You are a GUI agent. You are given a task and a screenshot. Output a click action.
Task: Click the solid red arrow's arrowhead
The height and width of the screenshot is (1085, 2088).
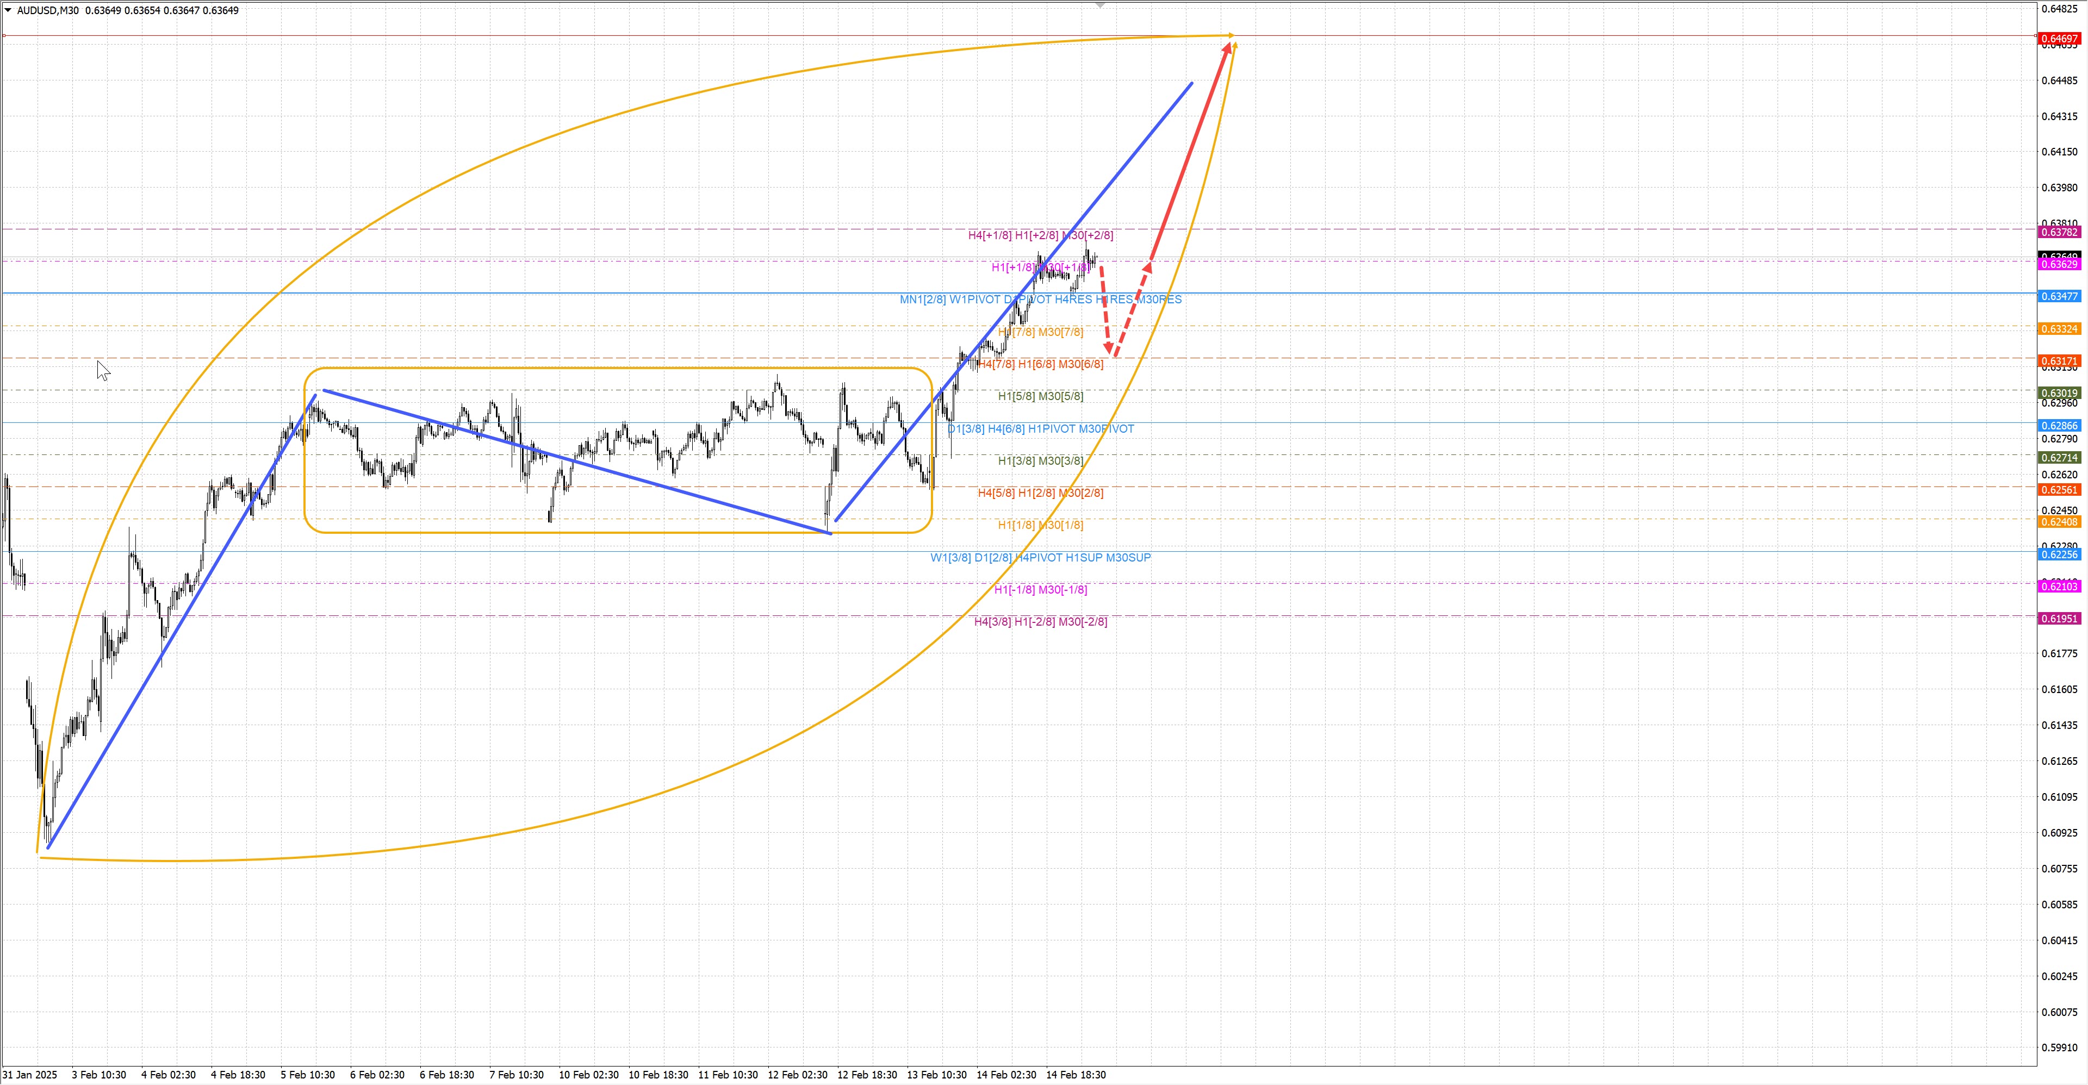point(1227,48)
